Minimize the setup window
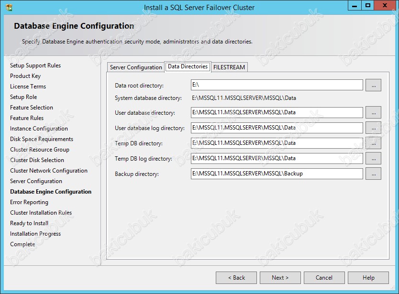399x294 pixels. pyautogui.click(x=355, y=6)
